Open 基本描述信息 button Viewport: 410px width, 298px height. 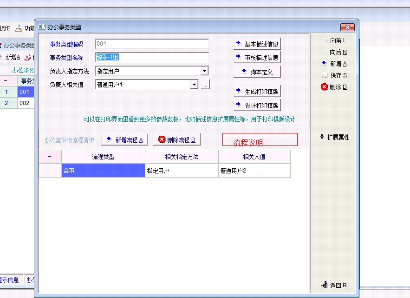point(257,44)
